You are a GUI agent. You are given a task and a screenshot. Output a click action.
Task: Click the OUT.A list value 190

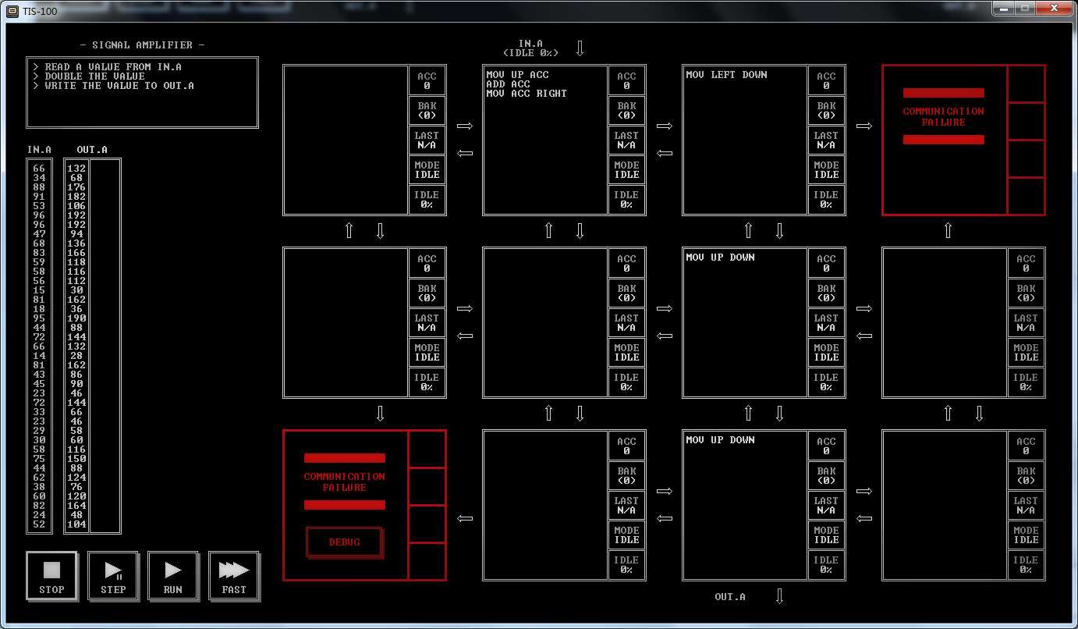coord(76,318)
